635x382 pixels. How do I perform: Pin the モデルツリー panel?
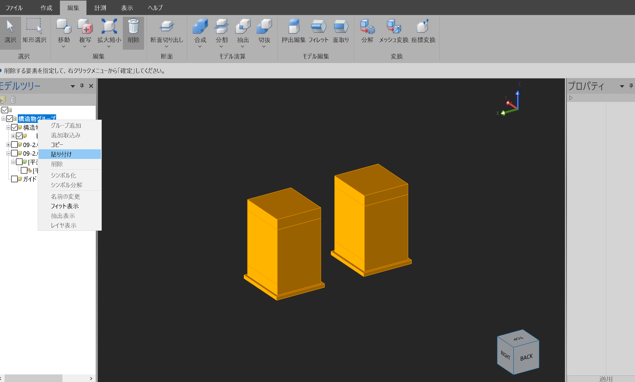pos(82,86)
